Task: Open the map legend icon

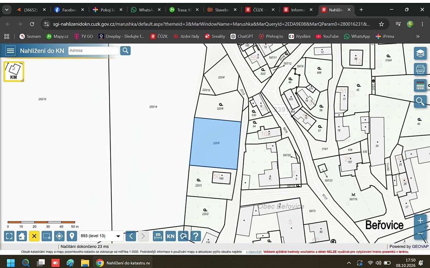Action: pyautogui.click(x=420, y=85)
